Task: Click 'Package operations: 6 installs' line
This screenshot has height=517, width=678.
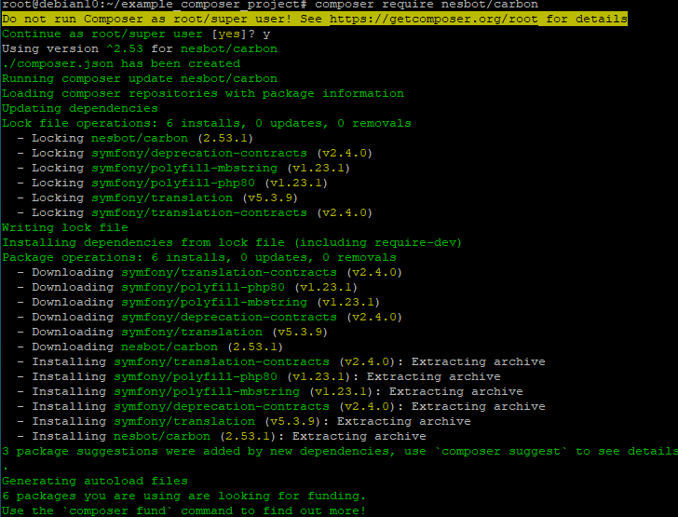Action: 199,258
